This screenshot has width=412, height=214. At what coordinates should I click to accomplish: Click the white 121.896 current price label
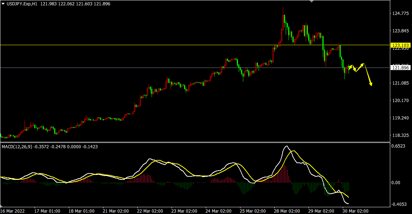[x=400, y=68]
